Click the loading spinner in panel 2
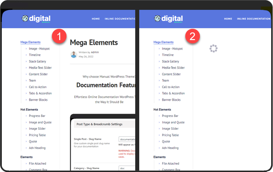 (x=213, y=48)
